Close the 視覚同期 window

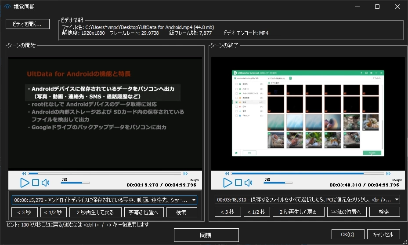point(397,7)
